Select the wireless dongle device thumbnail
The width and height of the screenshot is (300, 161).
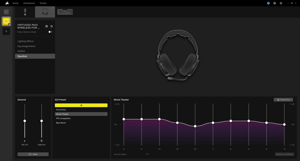25,12
